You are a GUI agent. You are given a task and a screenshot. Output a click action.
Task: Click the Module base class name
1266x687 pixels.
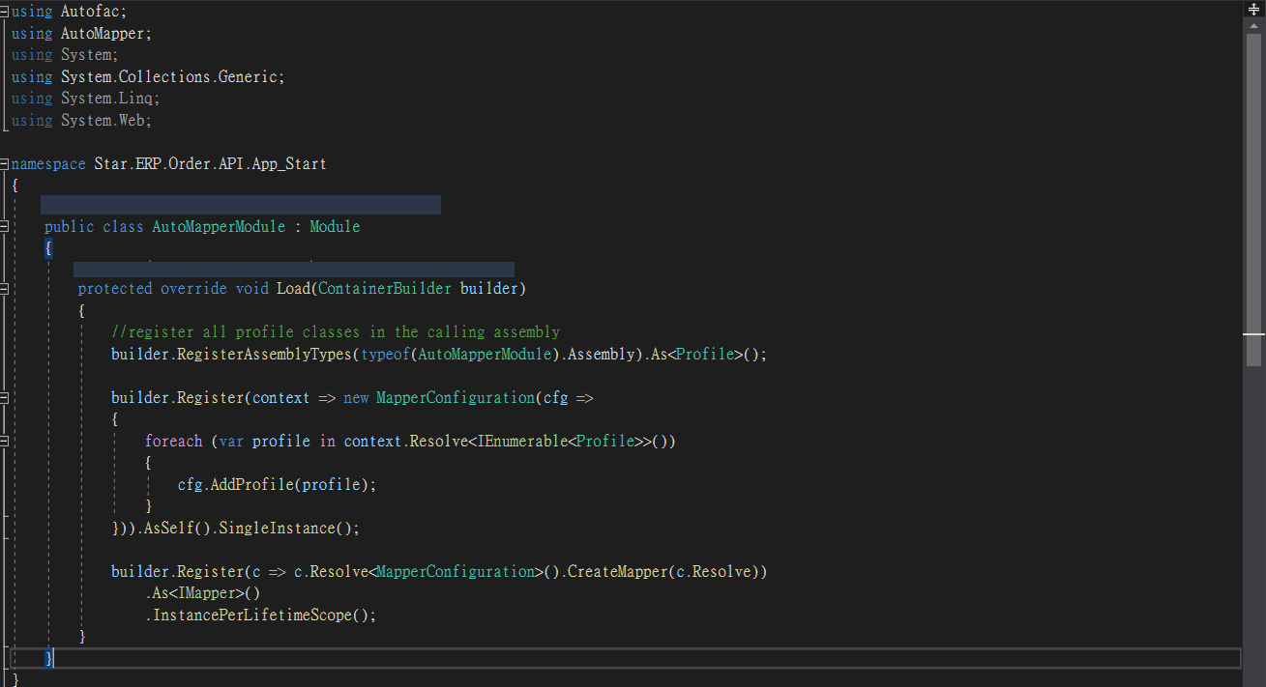335,227
